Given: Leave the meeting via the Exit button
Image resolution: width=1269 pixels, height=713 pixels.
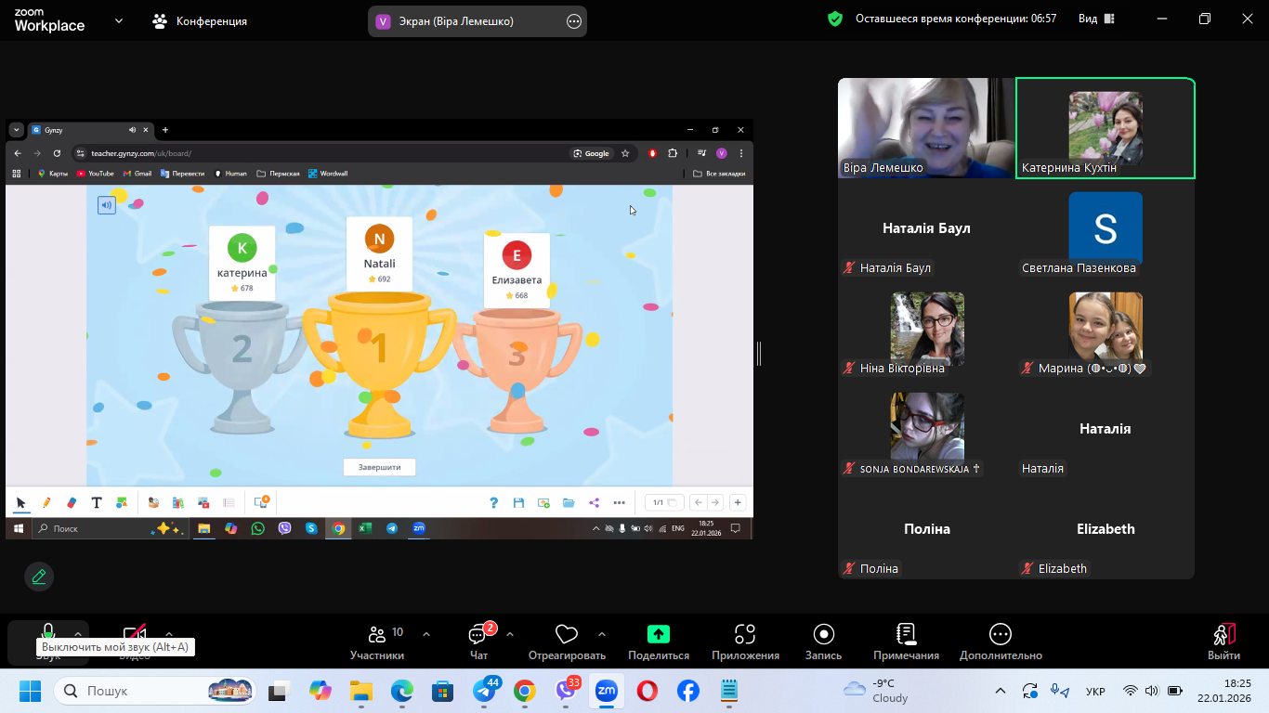Looking at the screenshot, I should pos(1223,642).
